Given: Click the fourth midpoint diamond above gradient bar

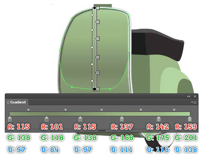Looking at the screenshot, I should pos(141,110).
